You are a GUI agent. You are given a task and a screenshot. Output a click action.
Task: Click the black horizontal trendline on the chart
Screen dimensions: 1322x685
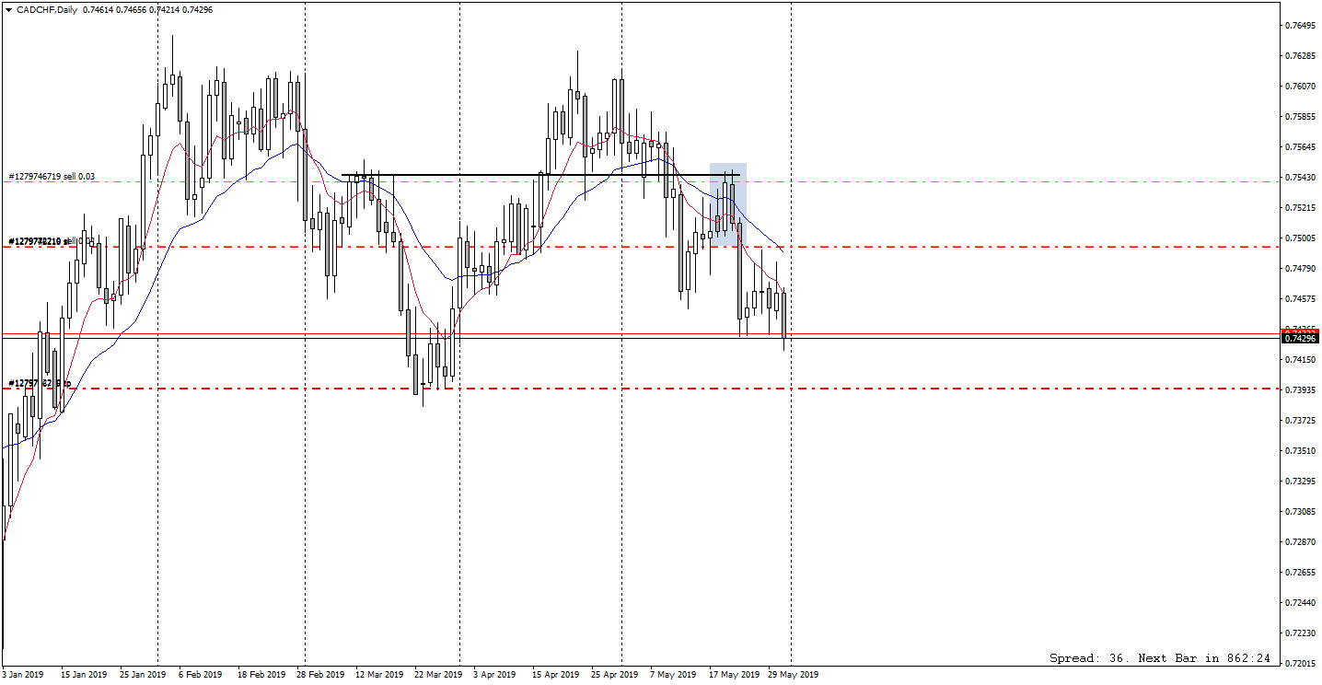540,175
